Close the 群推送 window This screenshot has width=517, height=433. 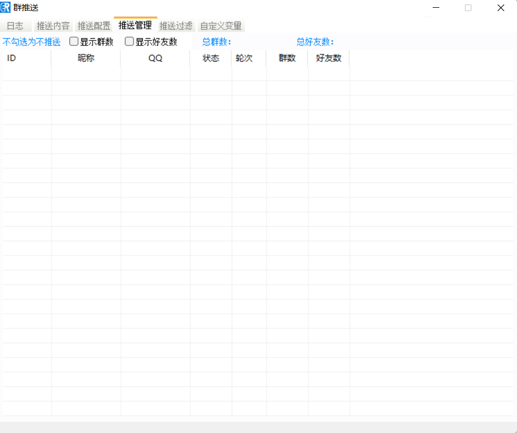pos(500,8)
